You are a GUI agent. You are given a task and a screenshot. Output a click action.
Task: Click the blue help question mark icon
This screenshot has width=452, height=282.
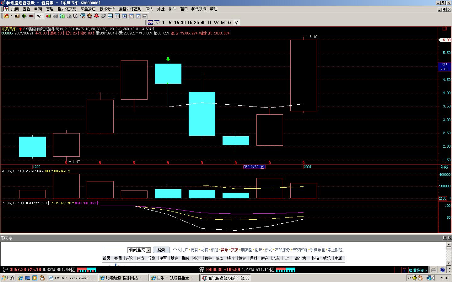coord(442,270)
